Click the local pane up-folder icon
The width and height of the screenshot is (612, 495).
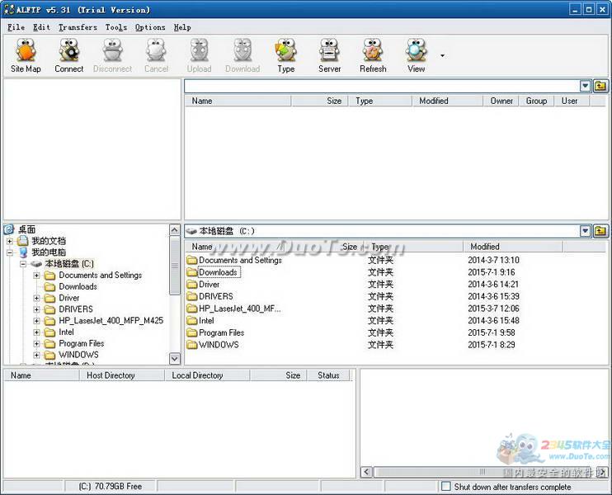point(600,232)
